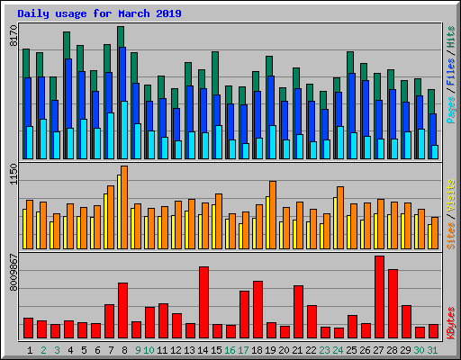Click the red KBytes bar for day 1
This screenshot has height=360, width=461.
[x=28, y=328]
